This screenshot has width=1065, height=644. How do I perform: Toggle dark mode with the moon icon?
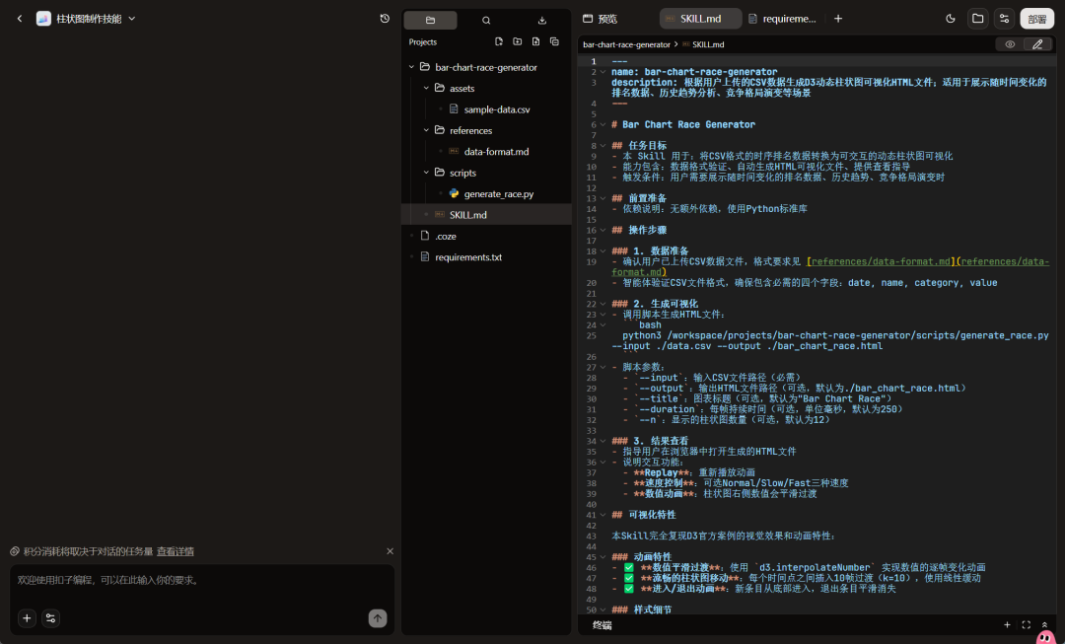pyautogui.click(x=951, y=19)
